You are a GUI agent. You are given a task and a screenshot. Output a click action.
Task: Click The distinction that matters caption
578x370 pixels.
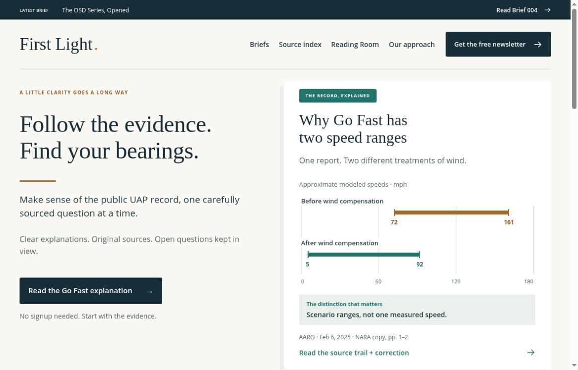344,304
